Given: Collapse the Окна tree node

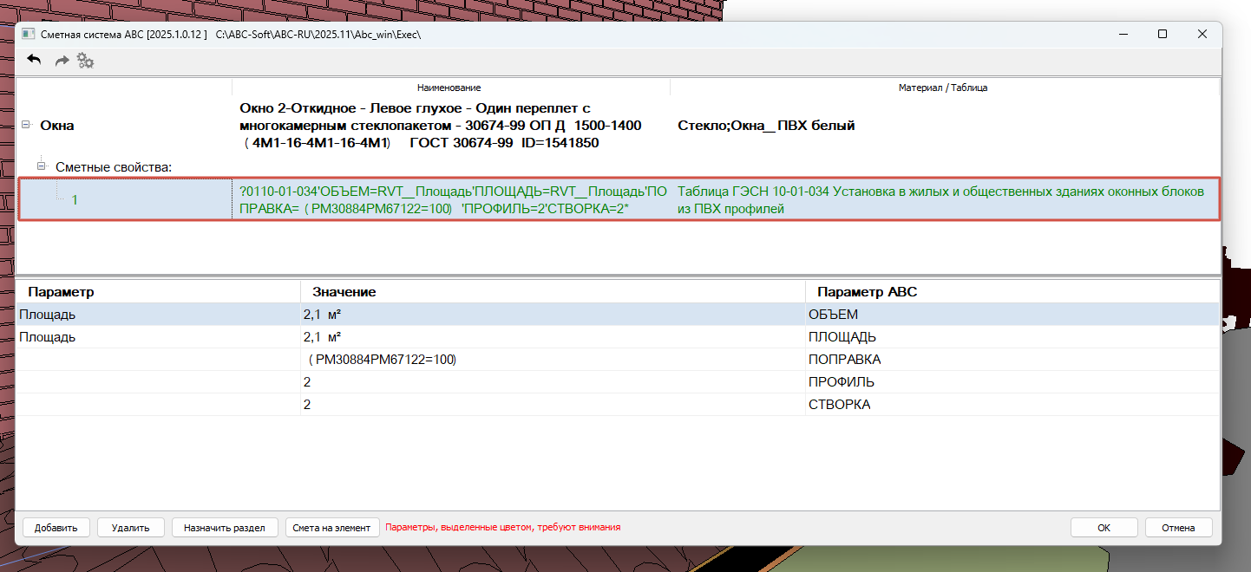Looking at the screenshot, I should (26, 126).
